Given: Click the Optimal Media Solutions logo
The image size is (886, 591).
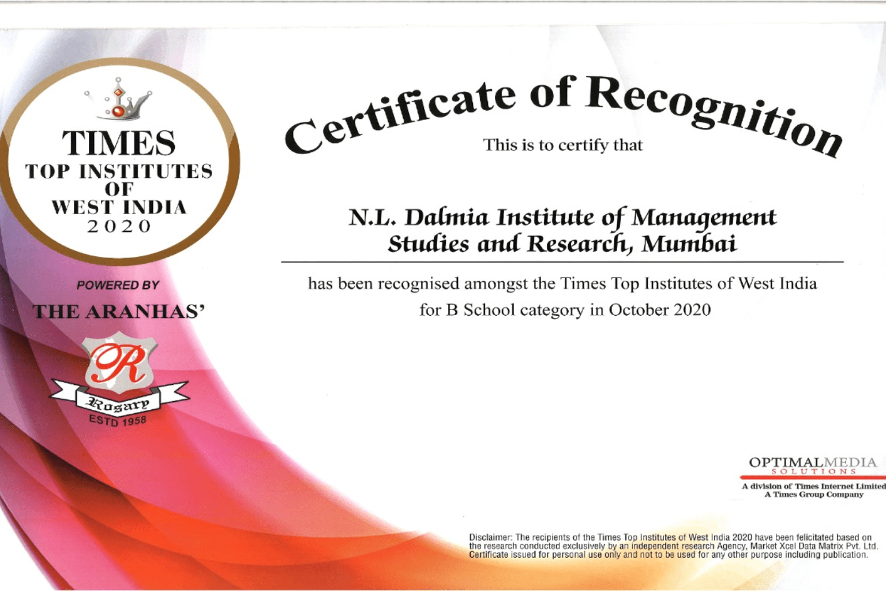Looking at the screenshot, I should [812, 466].
